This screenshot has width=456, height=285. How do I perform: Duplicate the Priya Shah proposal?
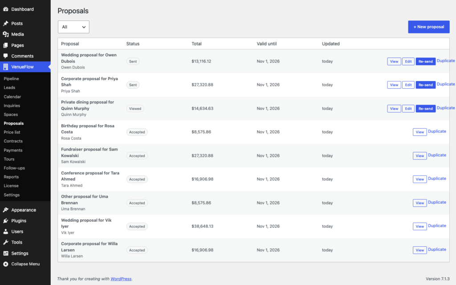446,84
